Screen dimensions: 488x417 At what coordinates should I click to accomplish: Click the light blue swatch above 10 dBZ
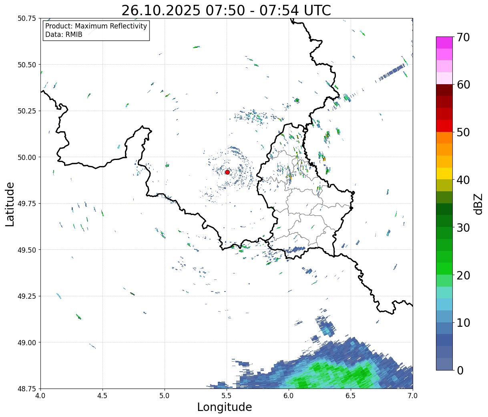point(444,316)
